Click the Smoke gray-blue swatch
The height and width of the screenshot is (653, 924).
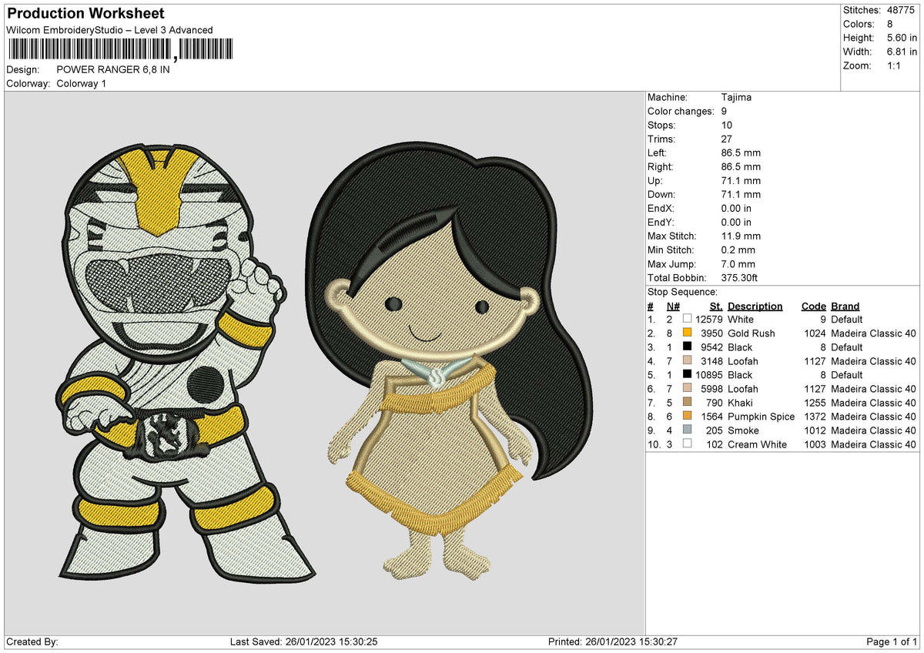pyautogui.click(x=687, y=430)
